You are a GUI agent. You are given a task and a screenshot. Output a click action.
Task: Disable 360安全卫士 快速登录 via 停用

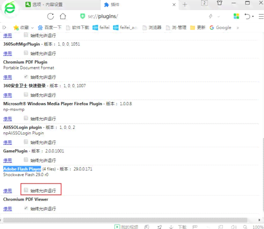7,95
